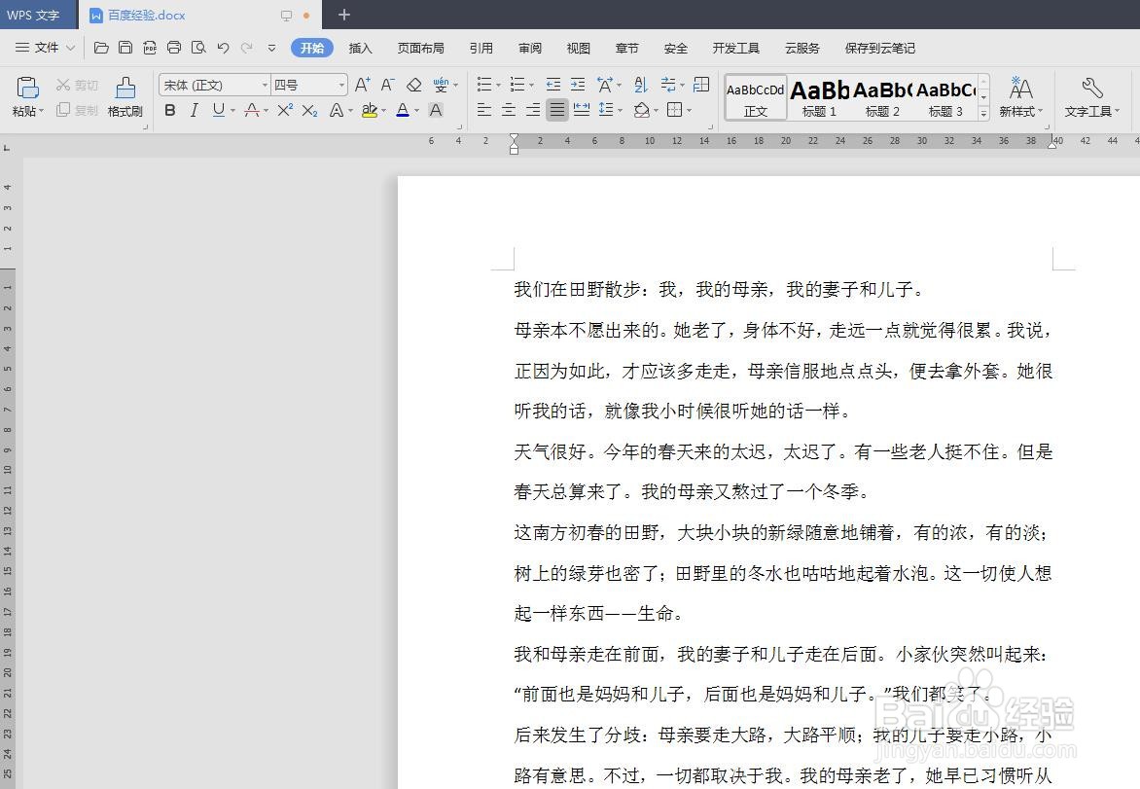Switch to the 开发工具 tab
Viewport: 1140px width, 789px height.
click(735, 48)
